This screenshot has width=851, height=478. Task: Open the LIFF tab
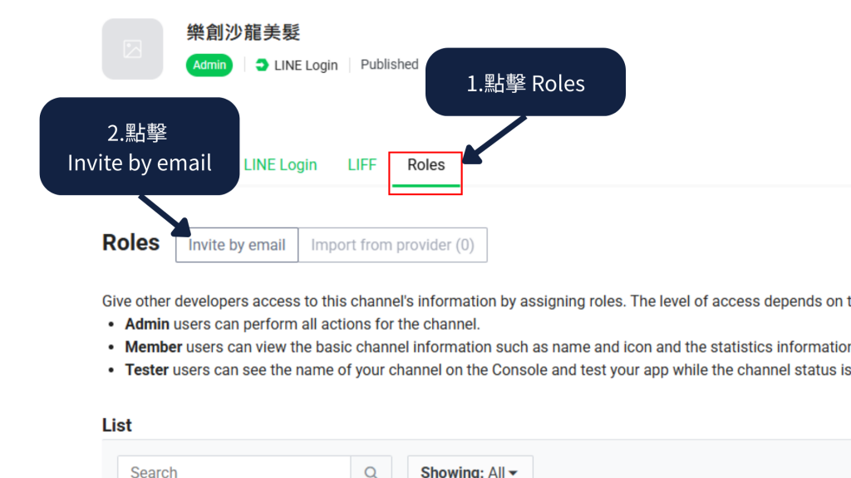tap(362, 165)
